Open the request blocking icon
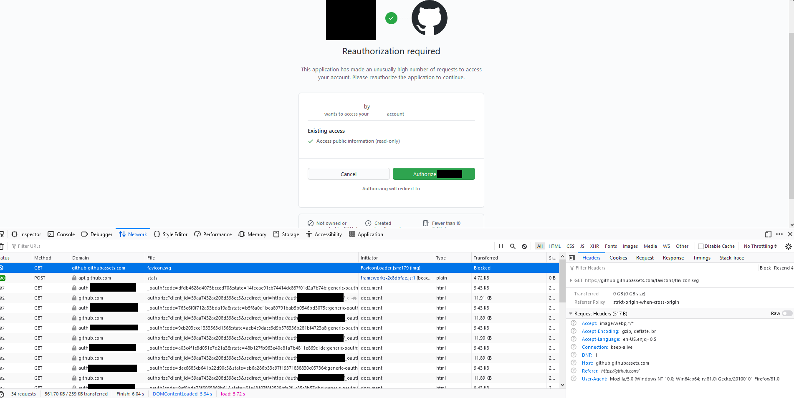 (524, 246)
